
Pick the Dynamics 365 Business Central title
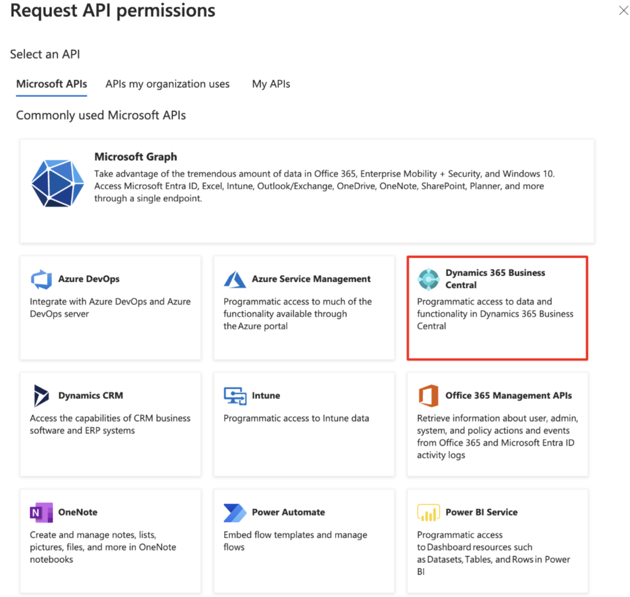pos(495,279)
